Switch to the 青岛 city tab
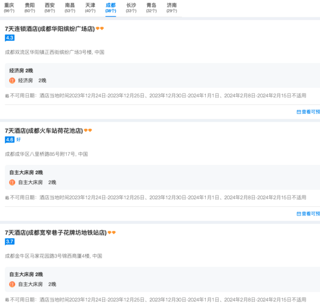Image resolution: width=320 pixels, height=307 pixels. [151, 8]
